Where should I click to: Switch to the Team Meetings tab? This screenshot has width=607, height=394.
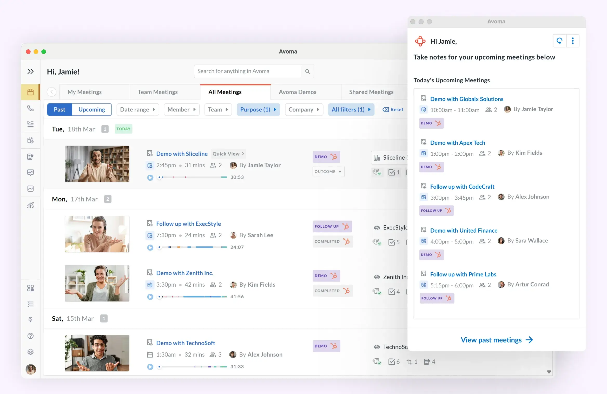[158, 92]
